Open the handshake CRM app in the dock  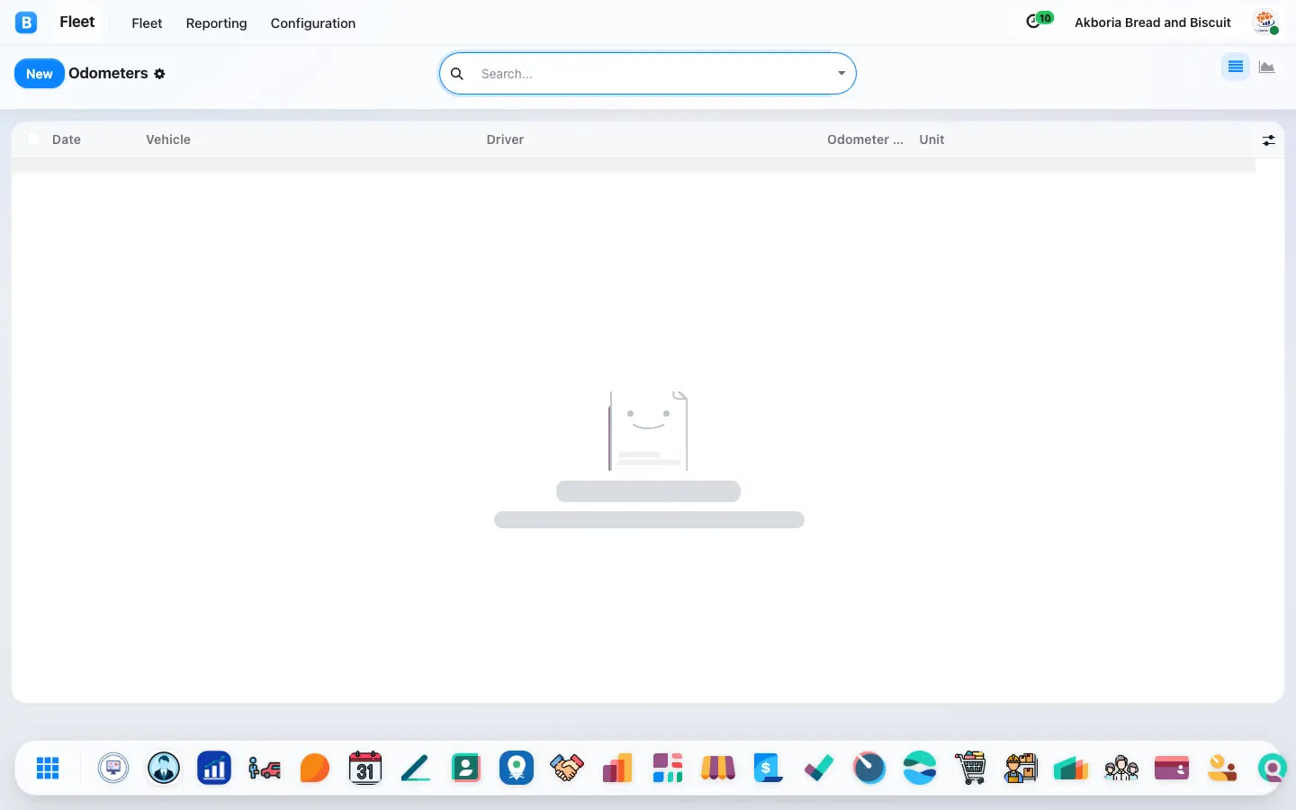567,768
